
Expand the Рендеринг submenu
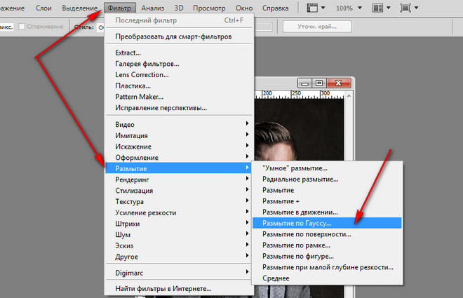(179, 180)
